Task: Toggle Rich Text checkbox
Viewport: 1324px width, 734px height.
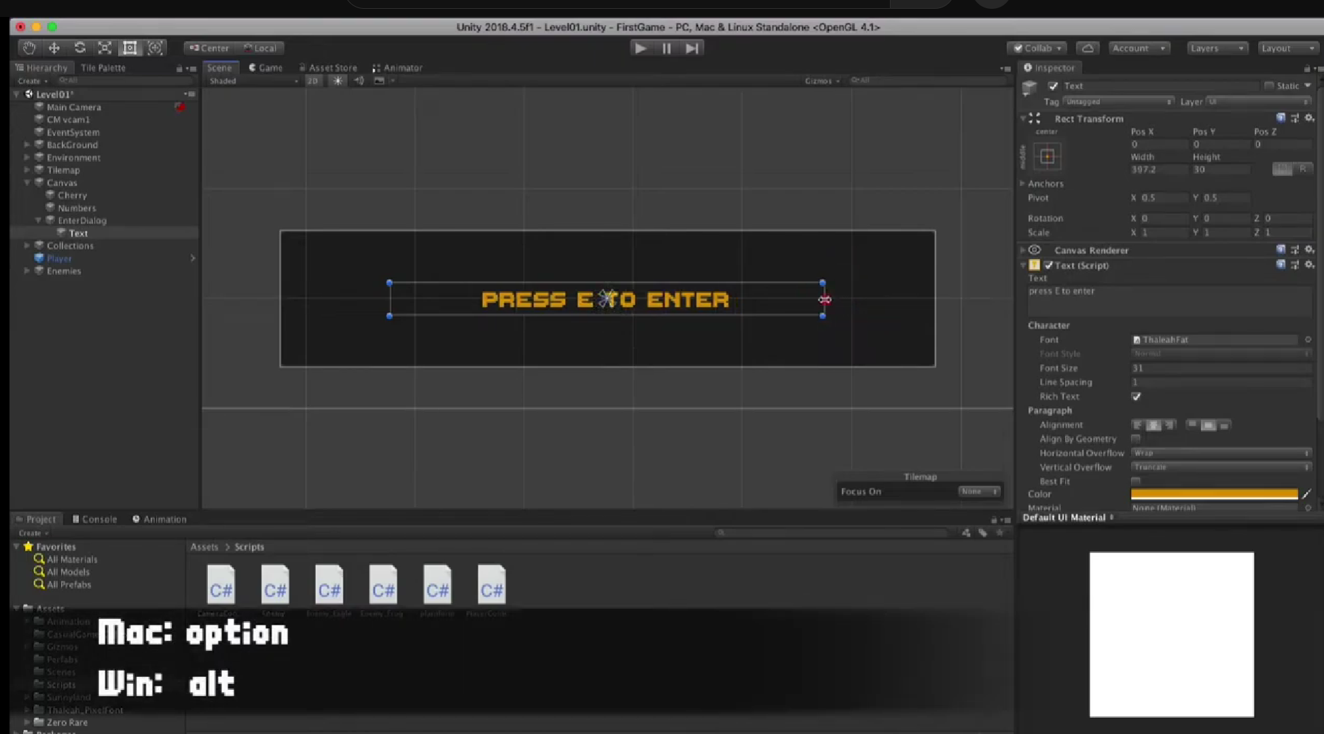Action: tap(1136, 397)
